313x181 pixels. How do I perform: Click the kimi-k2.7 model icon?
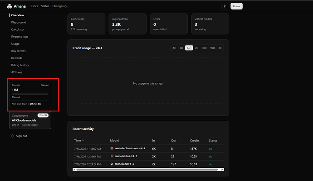[x=112, y=156]
